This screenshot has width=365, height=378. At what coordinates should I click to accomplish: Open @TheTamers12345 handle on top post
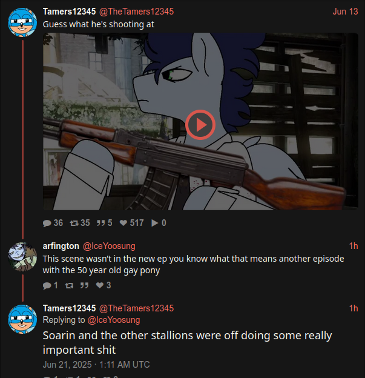(x=136, y=12)
